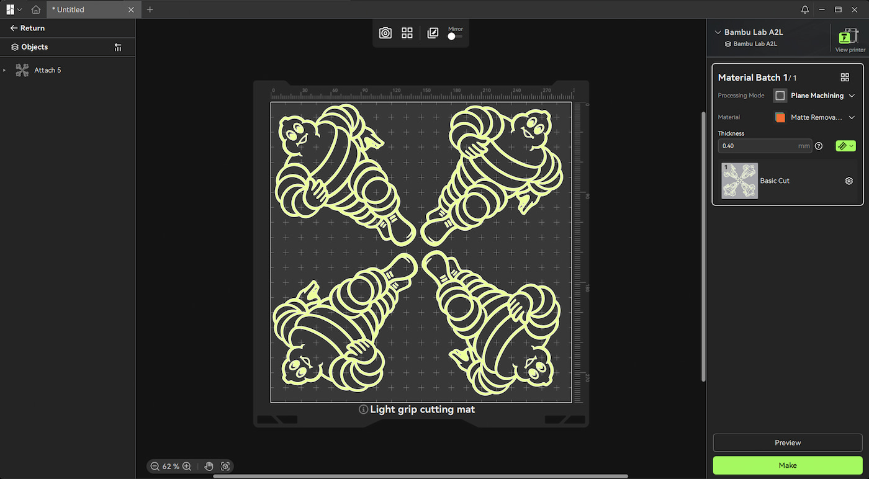Screen dimensions: 869x479
Task: Click the Material Batch grid layout icon
Action: point(845,78)
